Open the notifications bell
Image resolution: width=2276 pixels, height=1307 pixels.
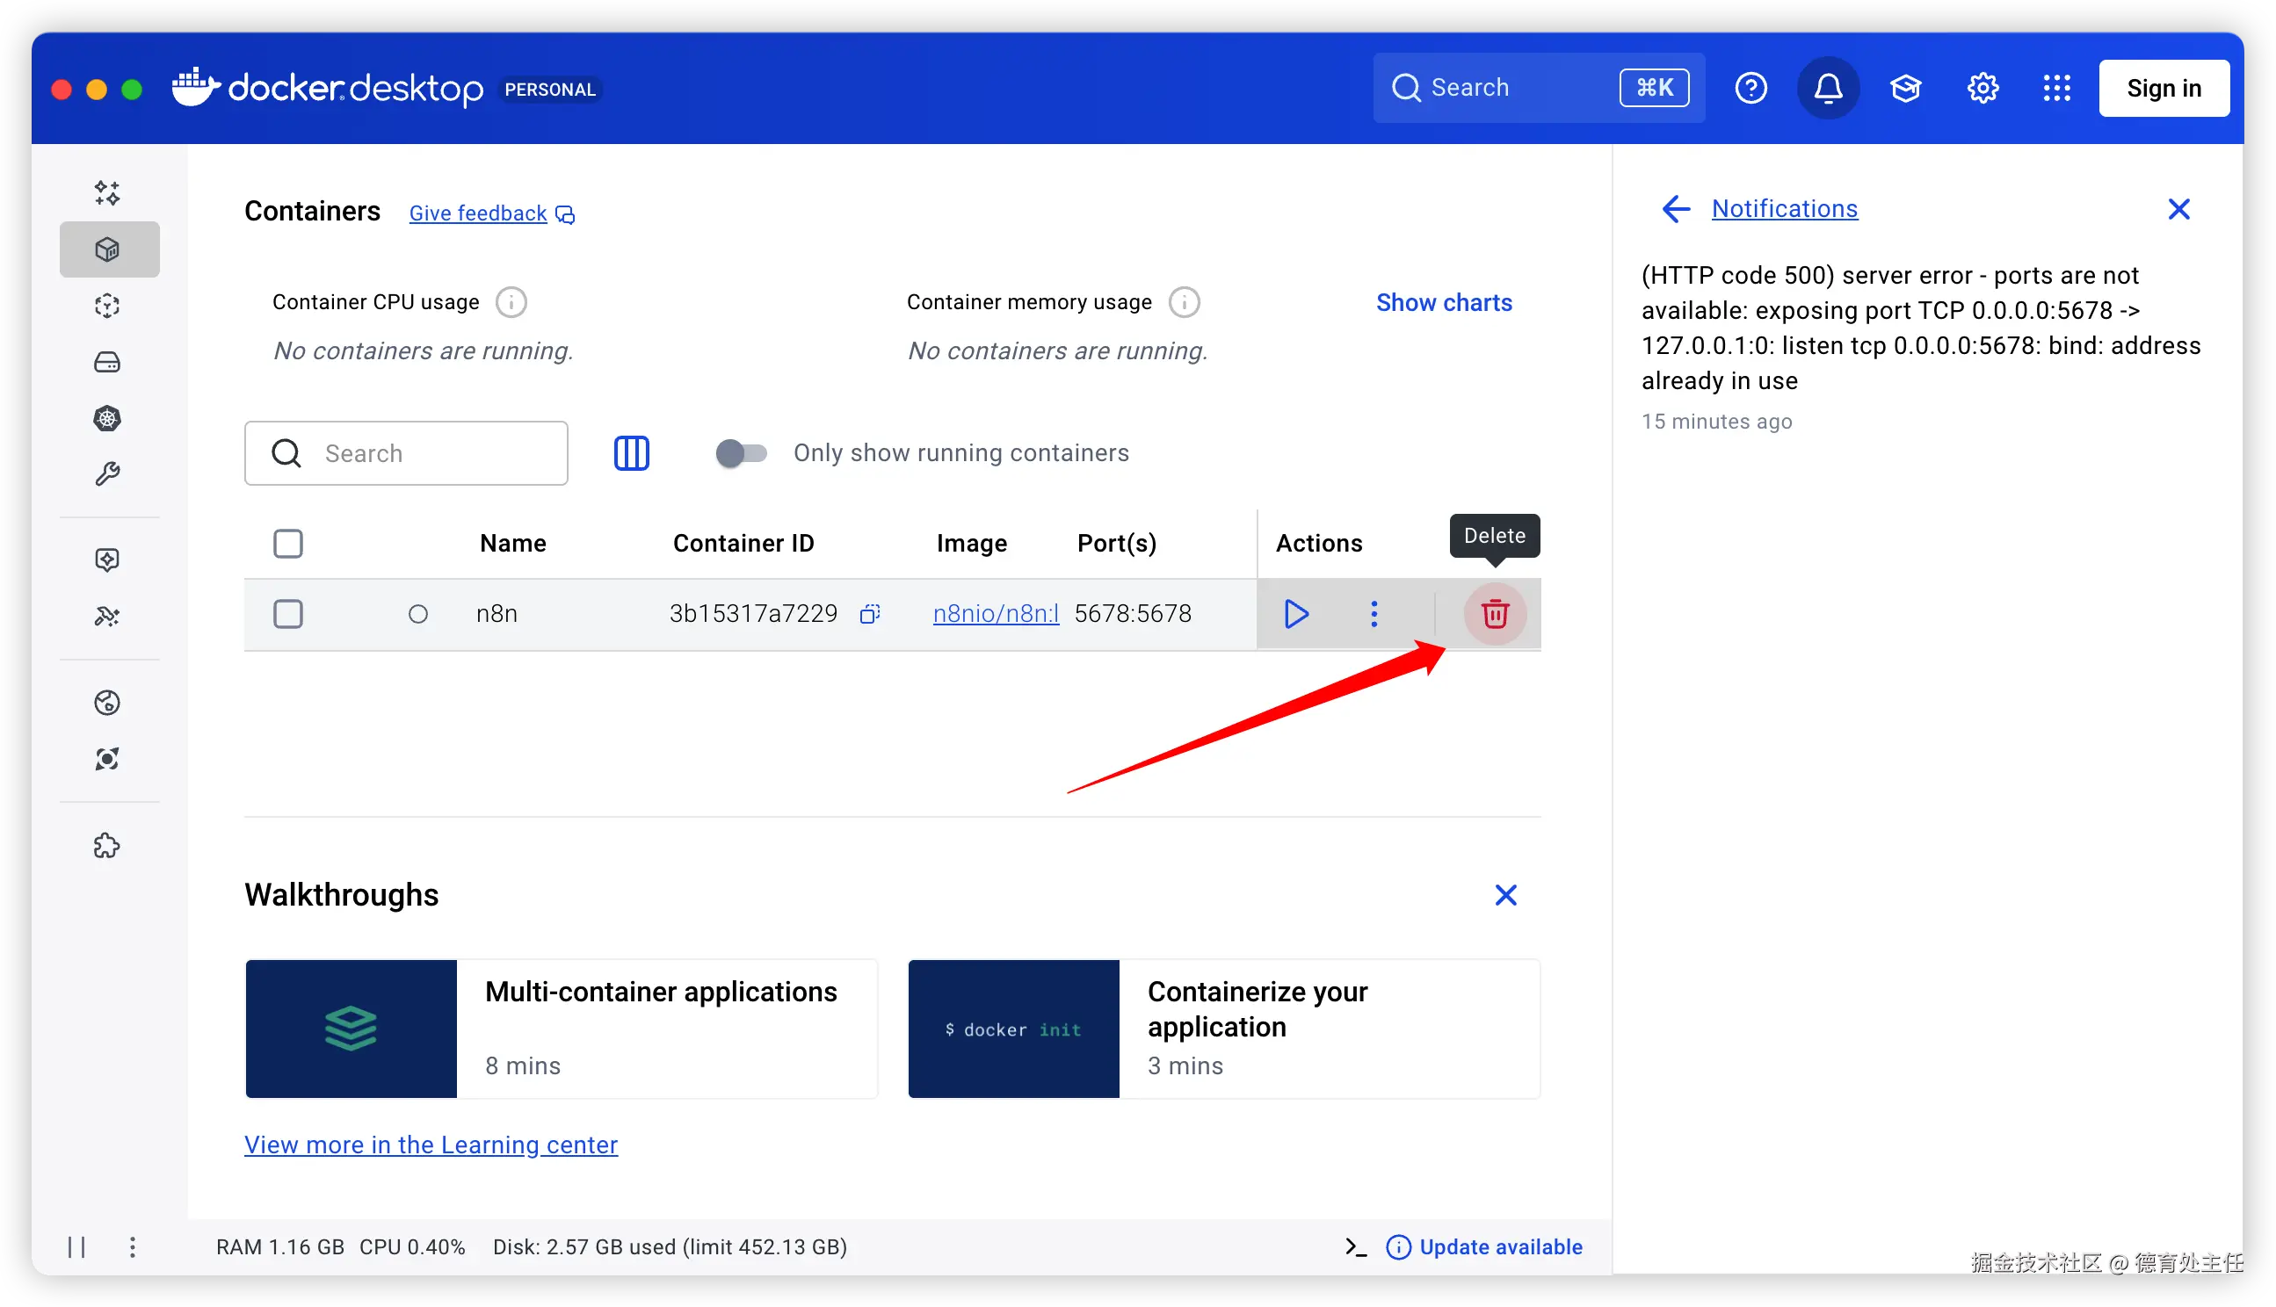tap(1828, 88)
